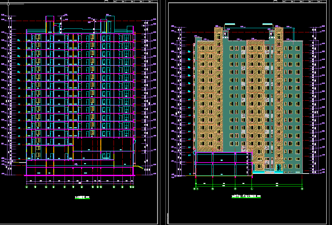Screen dimensions: 332x225
Task: Click the title block strip above the left sheet
Action: pos(130,1)
